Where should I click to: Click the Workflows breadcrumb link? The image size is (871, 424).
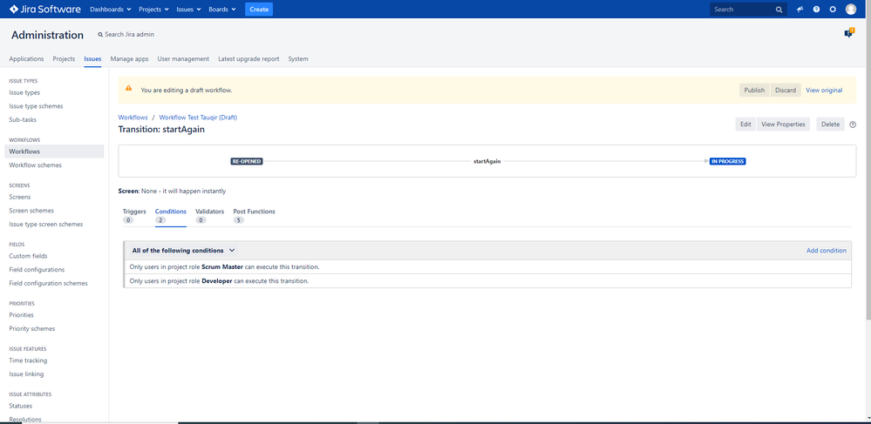tap(133, 118)
